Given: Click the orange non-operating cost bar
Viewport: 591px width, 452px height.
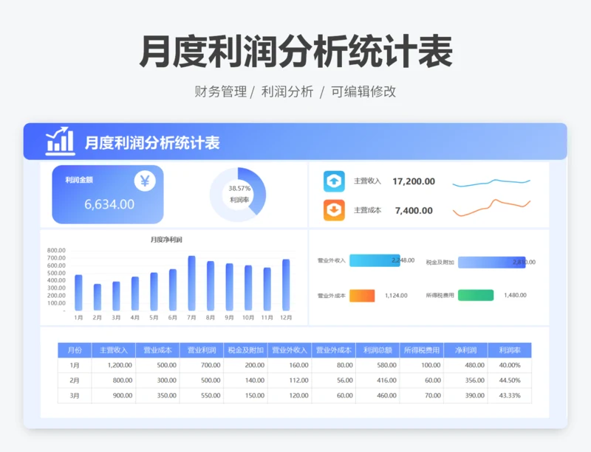Looking at the screenshot, I should (x=362, y=296).
